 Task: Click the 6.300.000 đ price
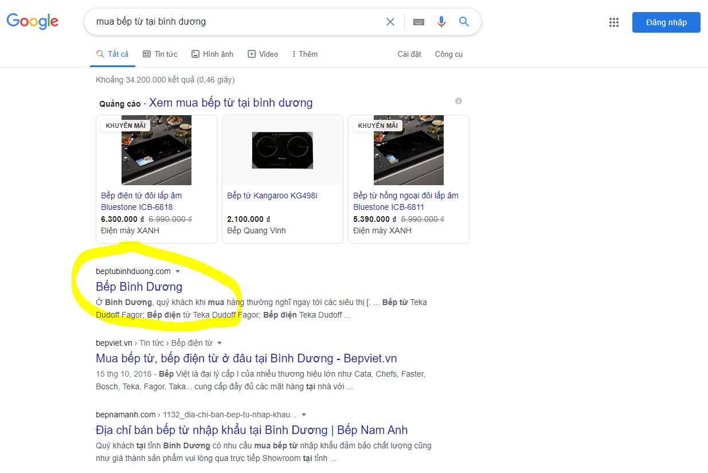(123, 219)
